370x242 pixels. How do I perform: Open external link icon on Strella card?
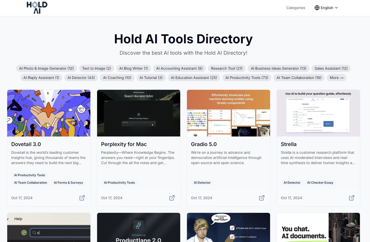click(x=352, y=198)
